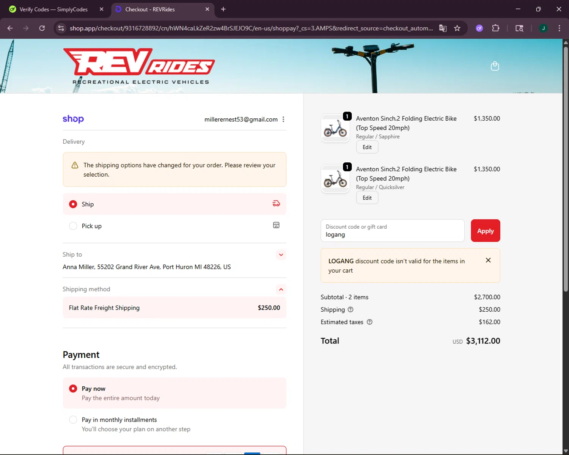Click the email millerernest53@gmail.com
This screenshot has height=455, width=569.
tap(241, 119)
